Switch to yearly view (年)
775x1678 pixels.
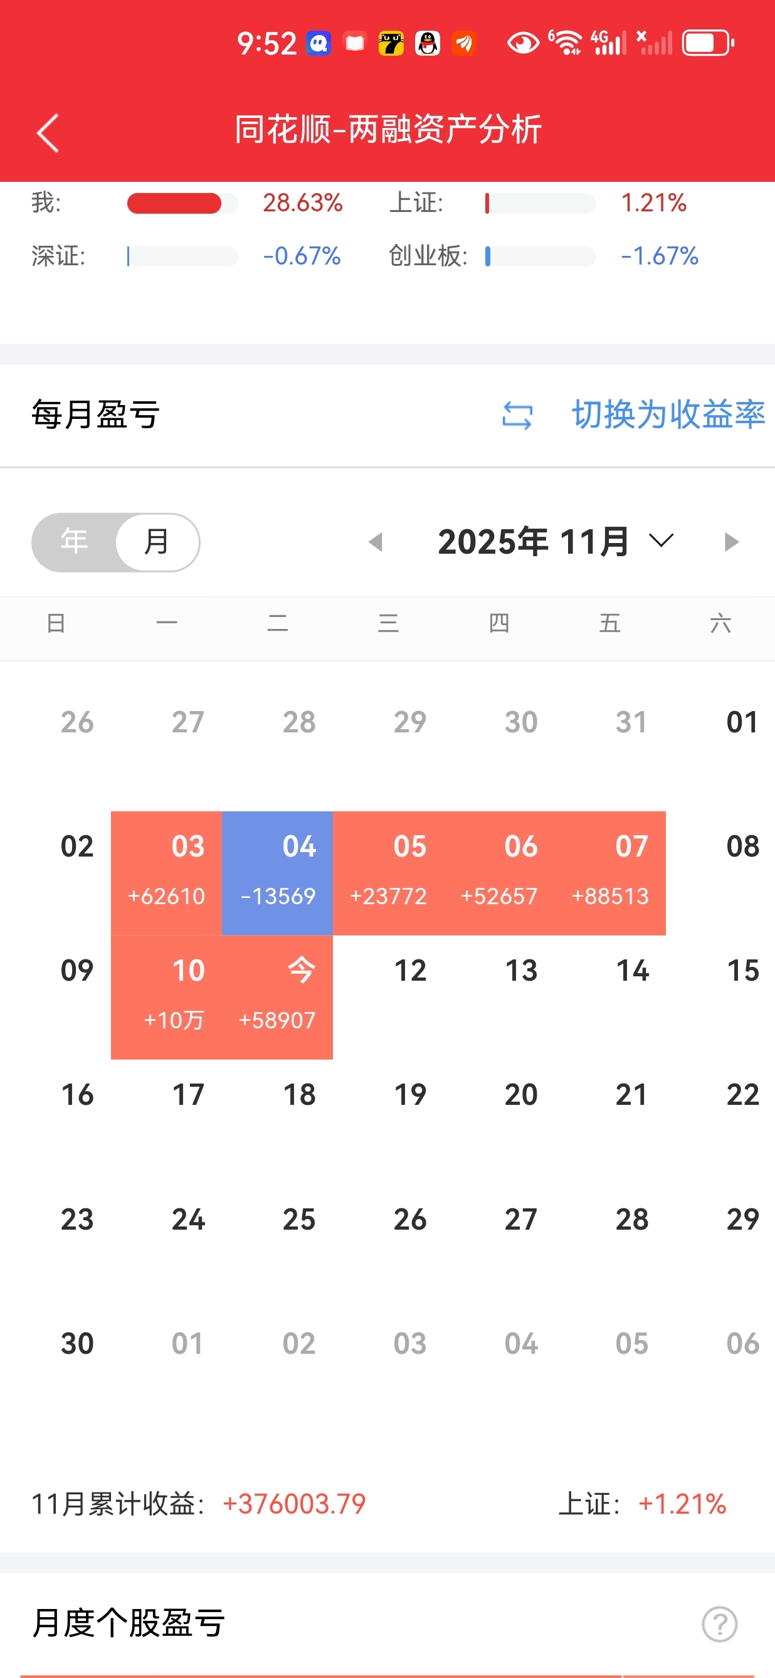click(74, 542)
